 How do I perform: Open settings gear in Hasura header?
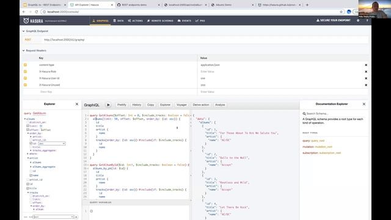[x=358, y=20]
